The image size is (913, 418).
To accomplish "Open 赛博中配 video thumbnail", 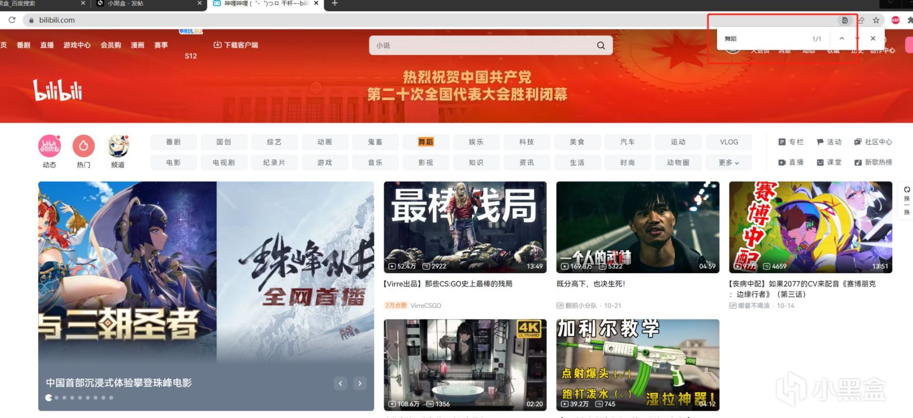I will pos(810,227).
